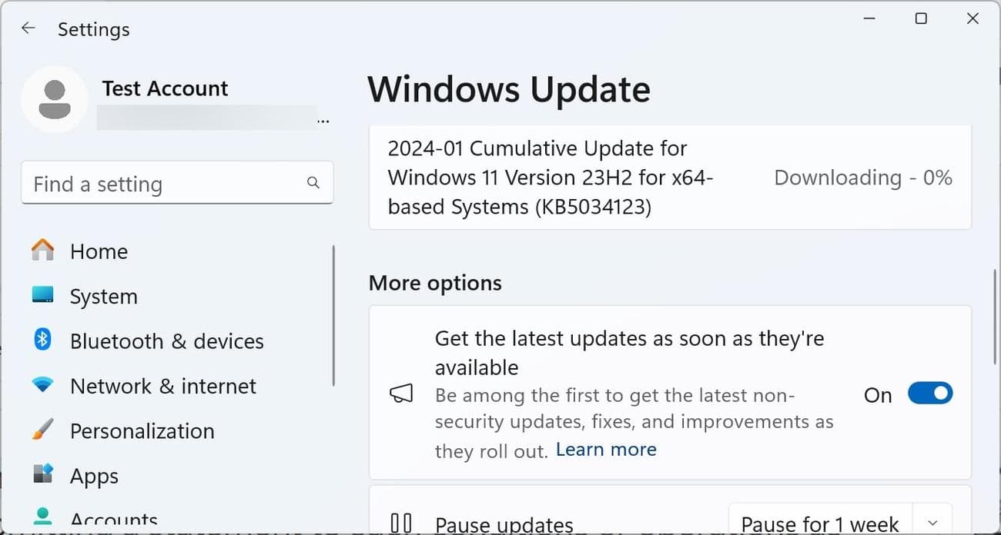Click the magnifier icon in search box
Viewport: 1001px width, 535px height.
point(313,182)
